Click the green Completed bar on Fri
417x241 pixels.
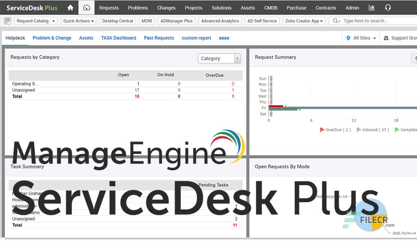(x=283, y=110)
